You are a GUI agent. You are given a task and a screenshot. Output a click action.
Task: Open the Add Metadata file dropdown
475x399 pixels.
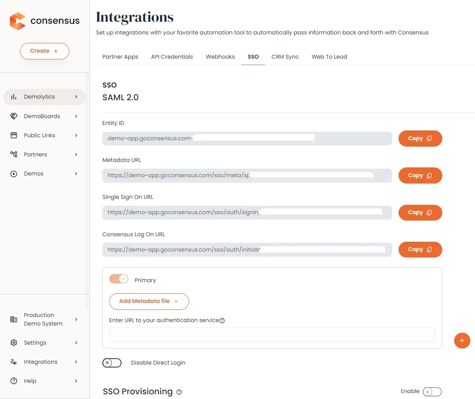tap(149, 301)
